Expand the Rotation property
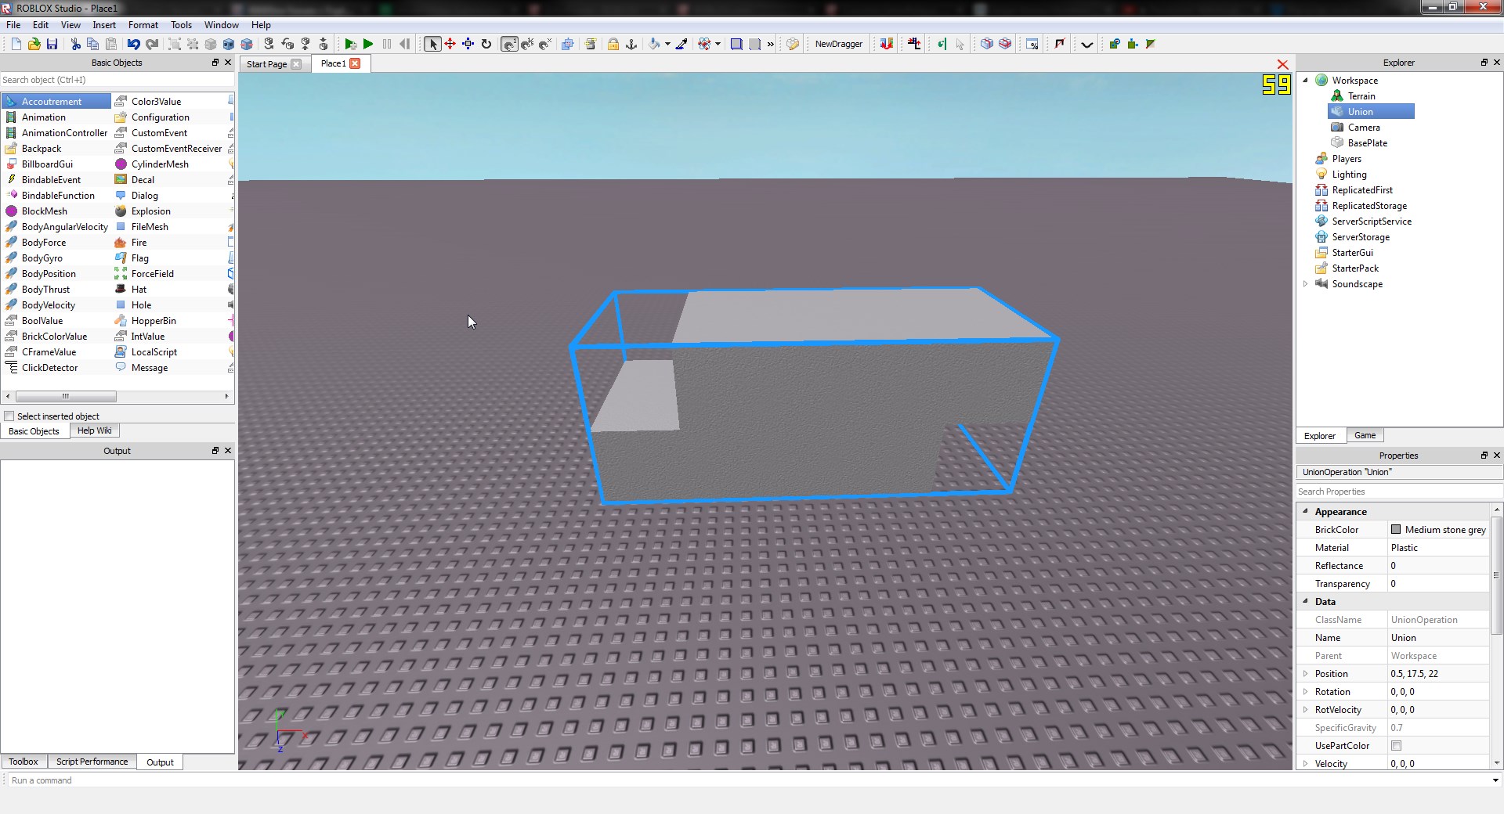1504x814 pixels. (x=1305, y=692)
